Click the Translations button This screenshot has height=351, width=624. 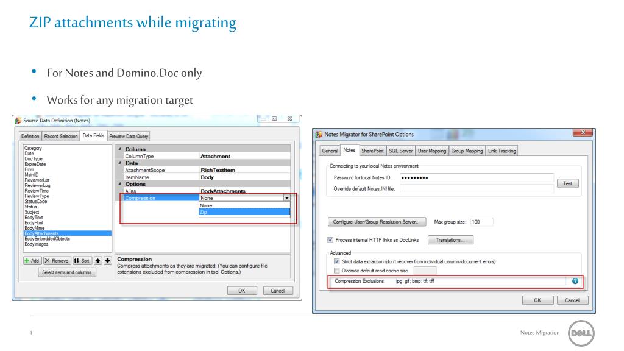click(x=450, y=240)
